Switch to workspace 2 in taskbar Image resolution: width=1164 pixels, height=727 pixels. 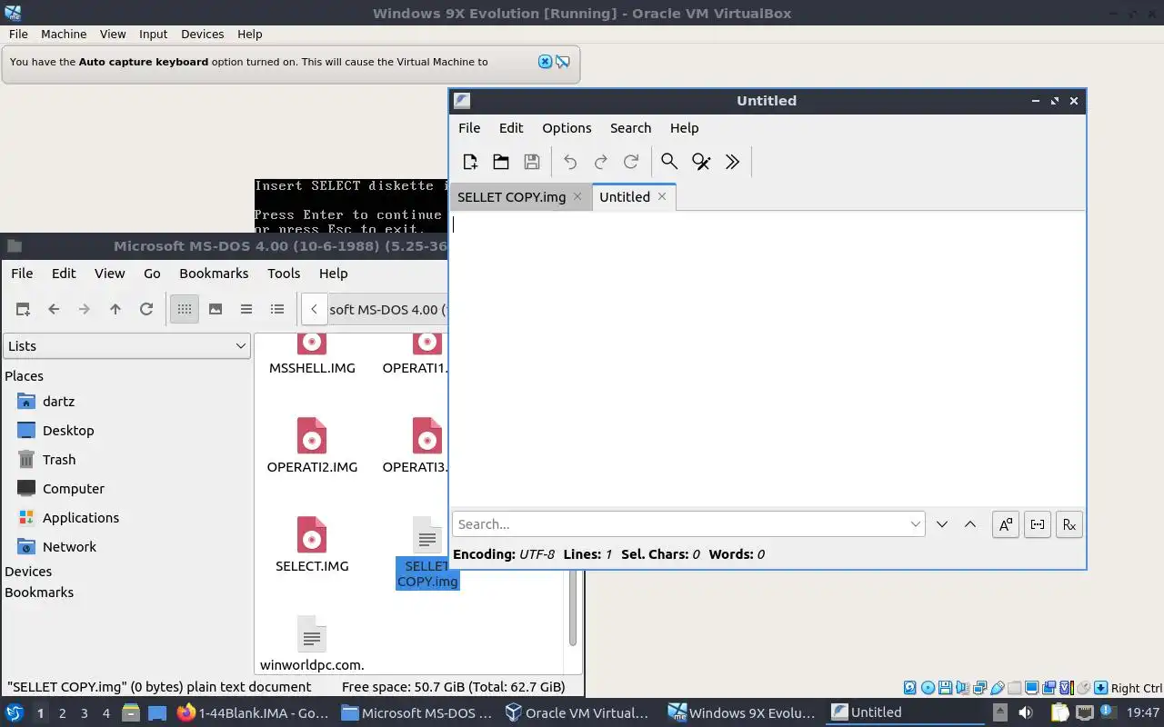(x=62, y=713)
